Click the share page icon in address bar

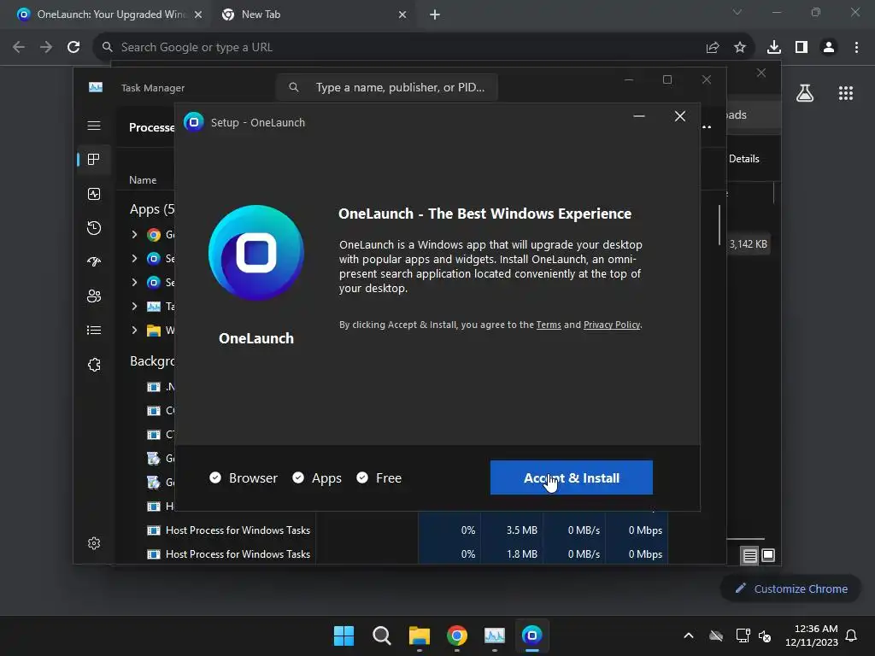[713, 48]
